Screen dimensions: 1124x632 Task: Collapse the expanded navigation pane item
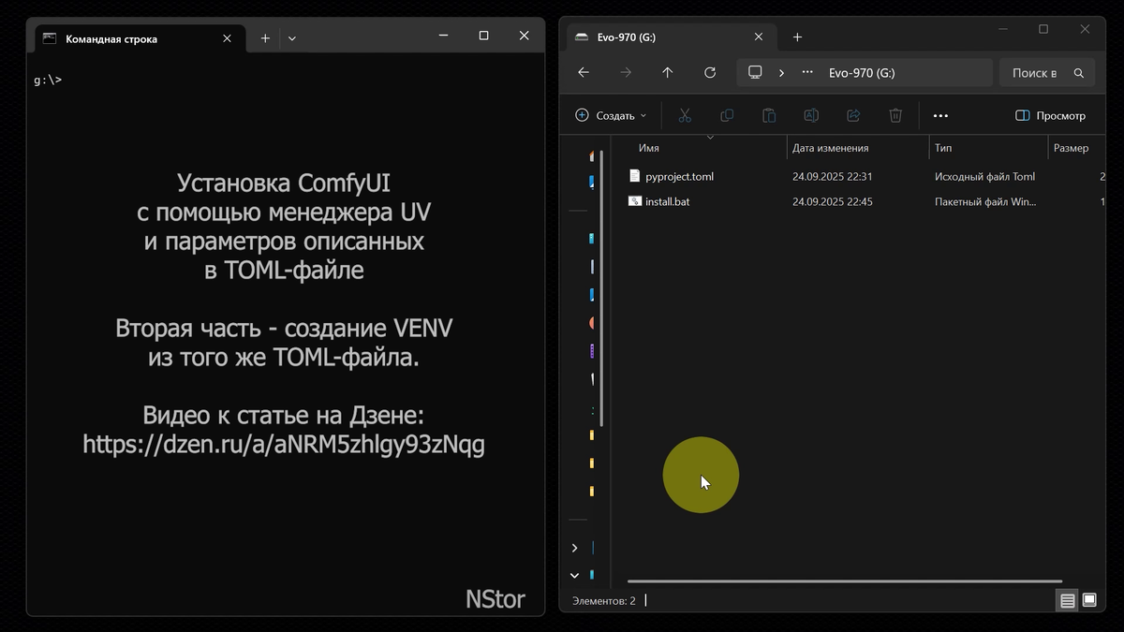(x=575, y=575)
